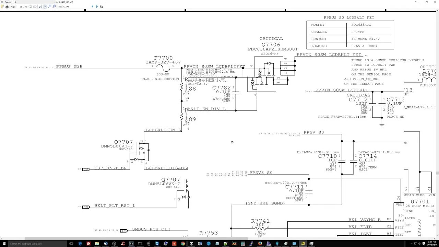
Task: Click the open file icon in toolbar
Action: (x=2, y=7)
